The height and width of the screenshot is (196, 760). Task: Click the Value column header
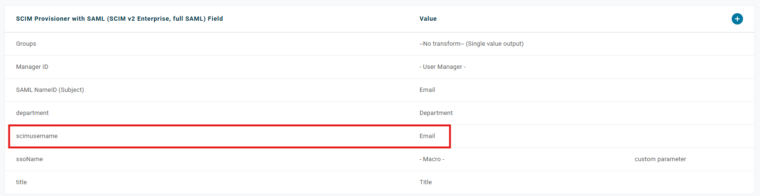[x=428, y=19]
